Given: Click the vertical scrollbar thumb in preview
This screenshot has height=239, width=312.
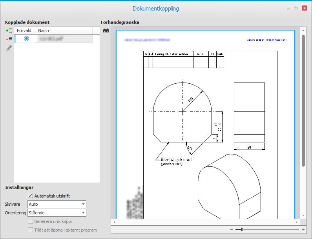Looking at the screenshot, I should click(303, 101).
